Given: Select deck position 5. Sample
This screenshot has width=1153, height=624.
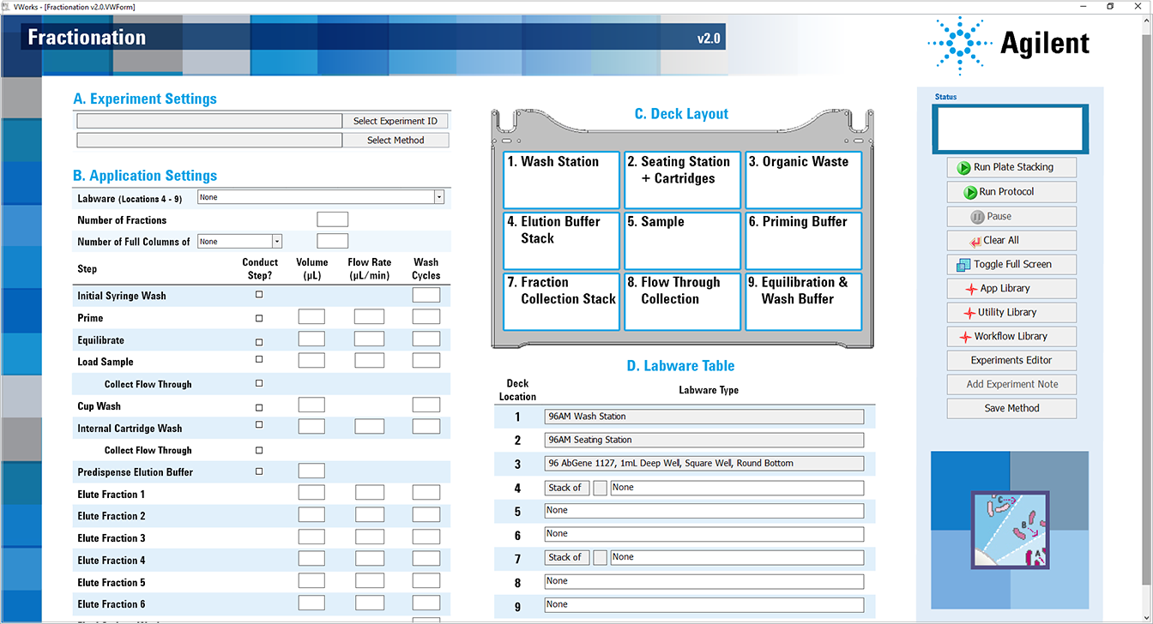Looking at the screenshot, I should [x=683, y=241].
